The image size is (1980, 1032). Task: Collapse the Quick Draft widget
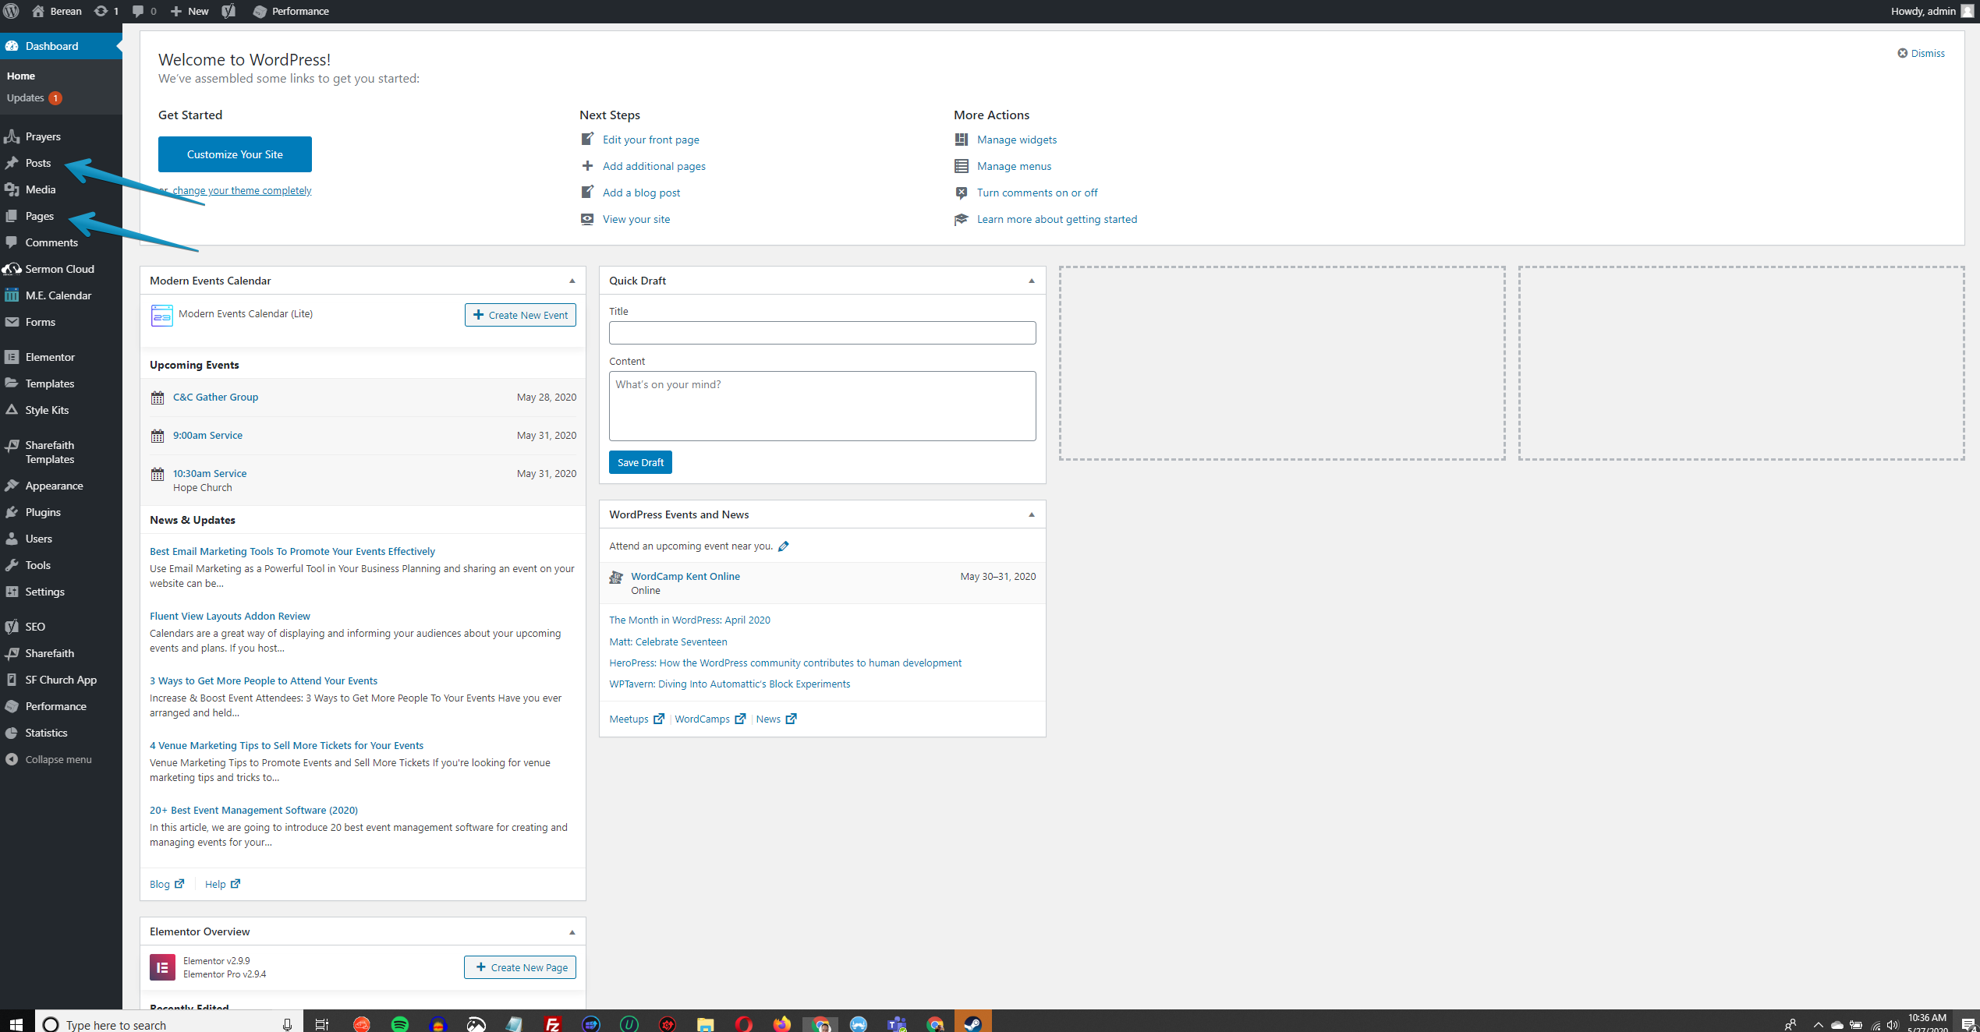pos(1032,281)
